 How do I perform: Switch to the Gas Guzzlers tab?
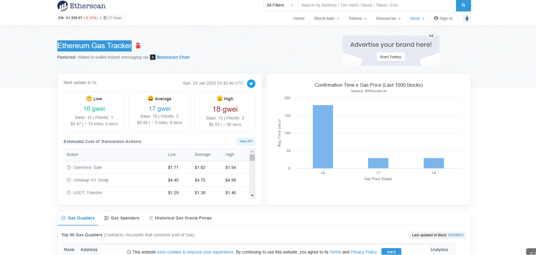78,218
